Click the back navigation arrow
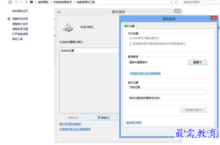Image resolution: width=220 pixels, height=145 pixels. [10, 2]
